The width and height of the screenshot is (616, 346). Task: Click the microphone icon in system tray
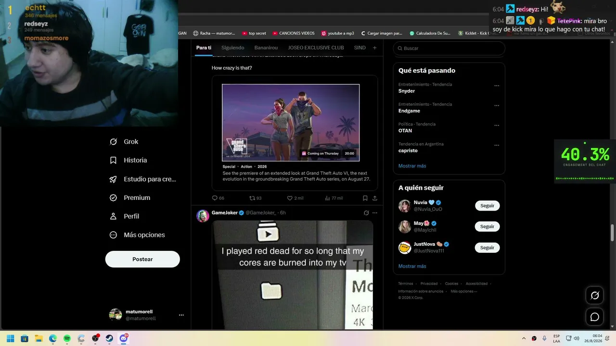[544, 338]
